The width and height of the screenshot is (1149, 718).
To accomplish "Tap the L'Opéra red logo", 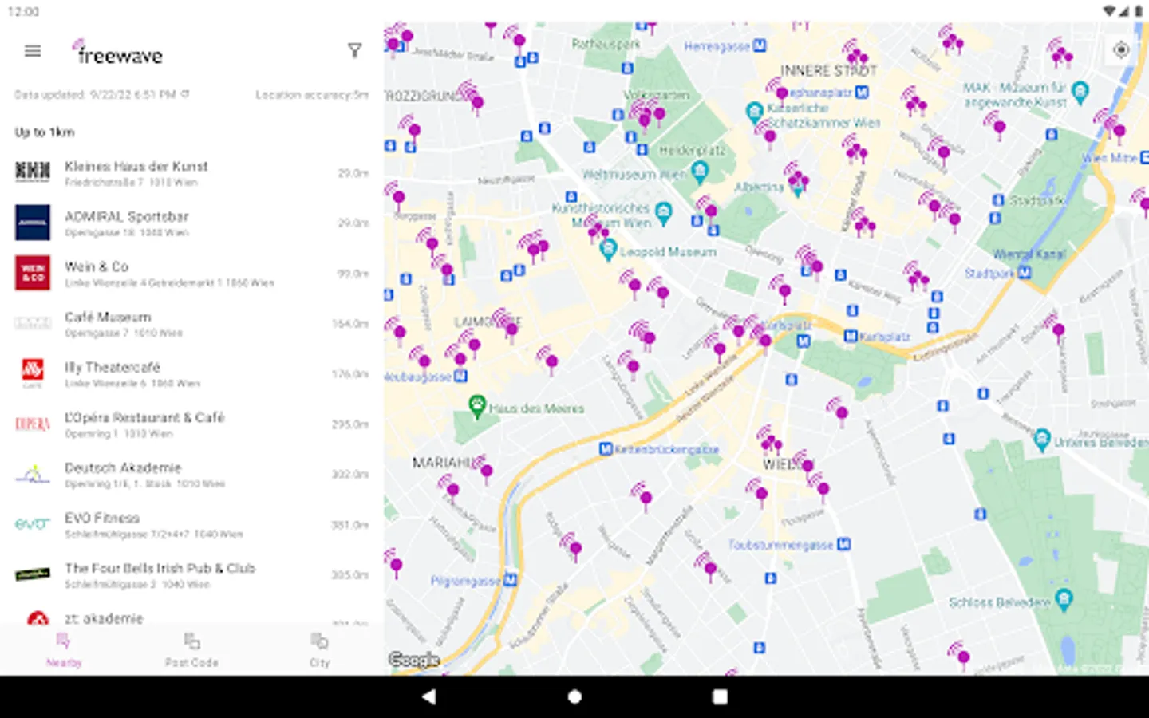I will coord(33,424).
